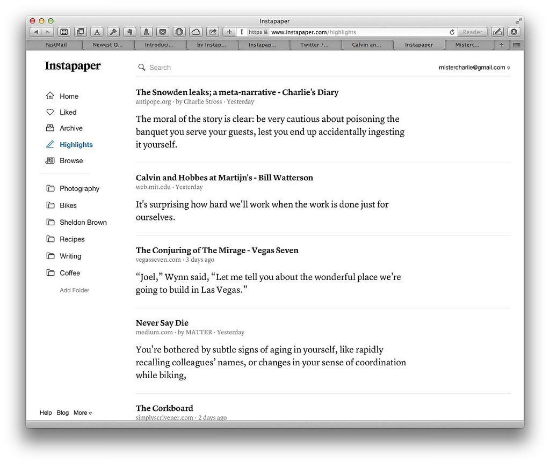Switch to the FastMail browser tab
This screenshot has width=550, height=464.
pos(56,45)
